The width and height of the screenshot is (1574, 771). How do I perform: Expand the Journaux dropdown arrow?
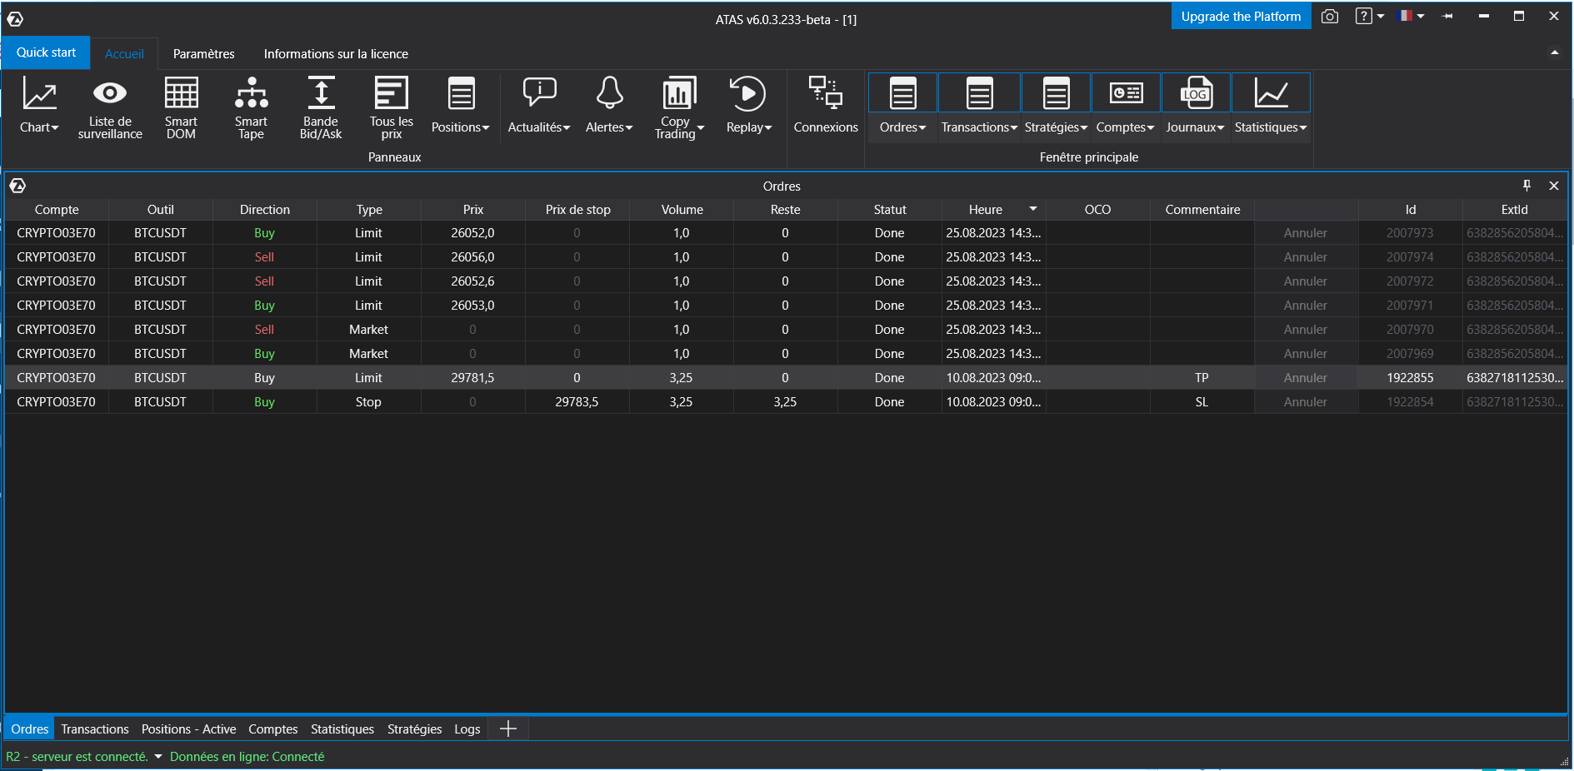point(1221,128)
